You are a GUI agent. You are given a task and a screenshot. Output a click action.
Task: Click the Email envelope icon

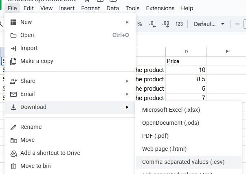pyautogui.click(x=13, y=94)
